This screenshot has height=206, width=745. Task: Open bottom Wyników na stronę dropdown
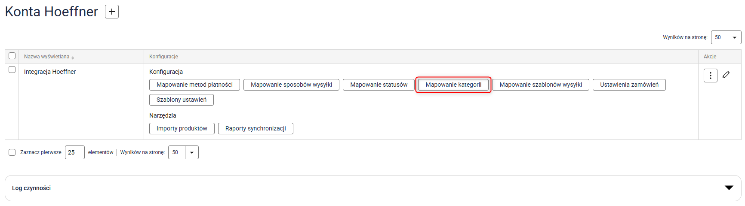tap(191, 152)
